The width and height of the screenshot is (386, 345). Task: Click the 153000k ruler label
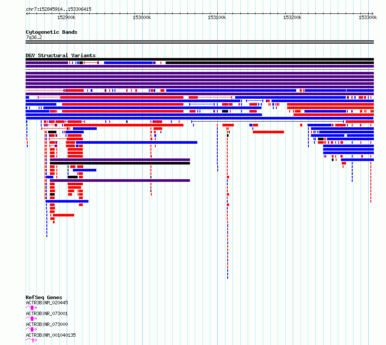[x=142, y=17]
